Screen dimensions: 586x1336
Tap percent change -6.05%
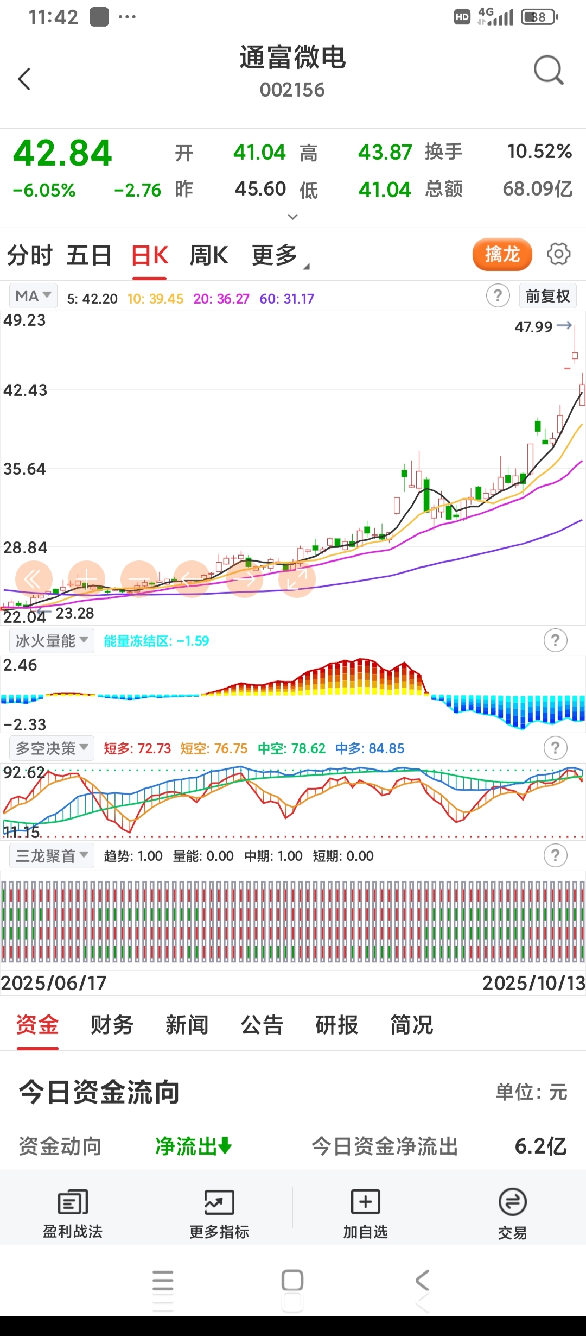point(44,191)
